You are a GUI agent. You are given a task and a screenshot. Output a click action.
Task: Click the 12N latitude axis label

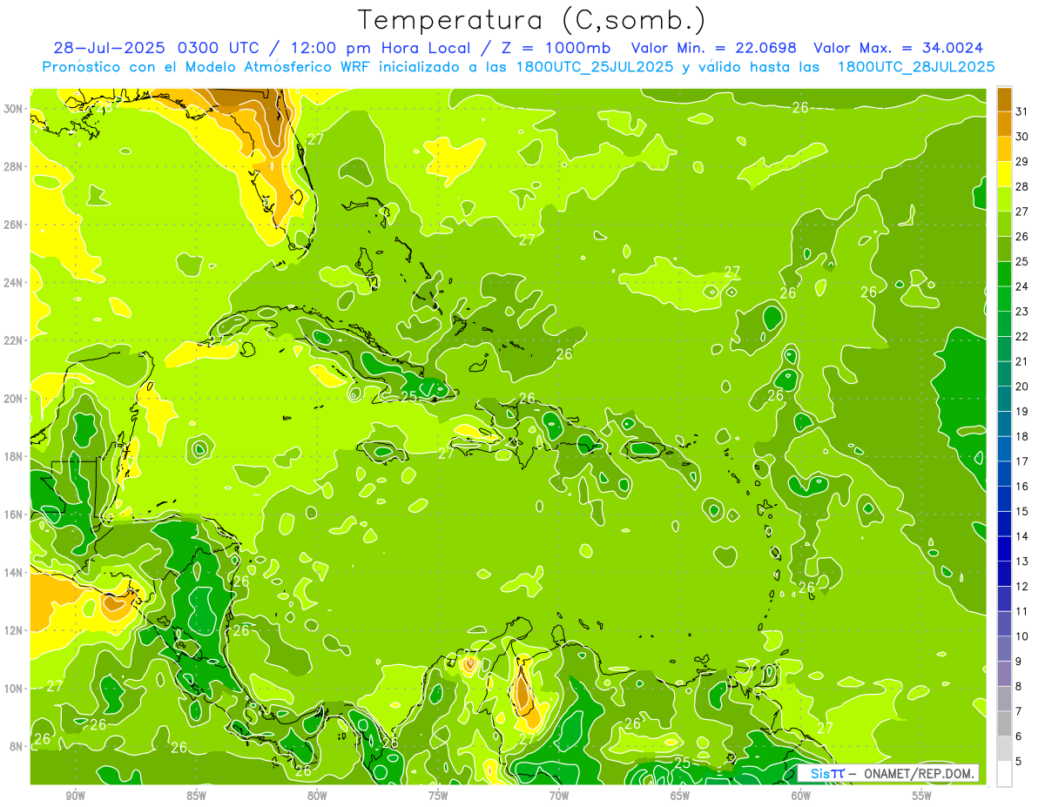pos(15,629)
